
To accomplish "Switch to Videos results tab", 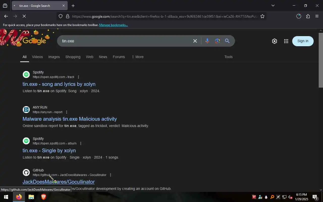I will coord(37,57).
